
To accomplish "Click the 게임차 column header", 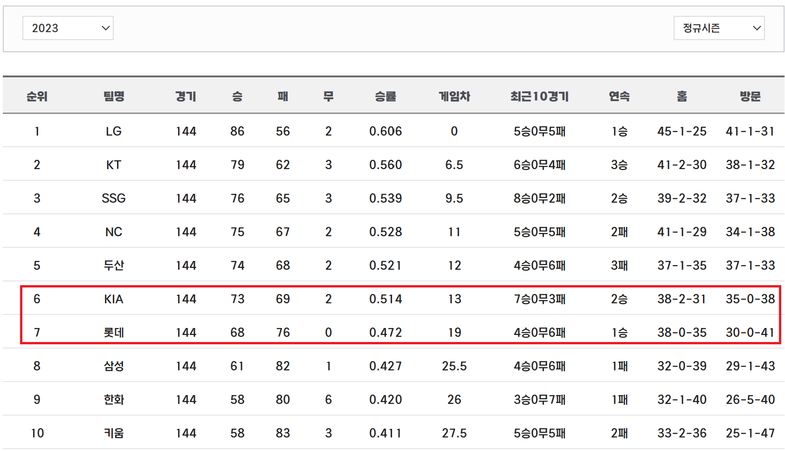I will [454, 96].
